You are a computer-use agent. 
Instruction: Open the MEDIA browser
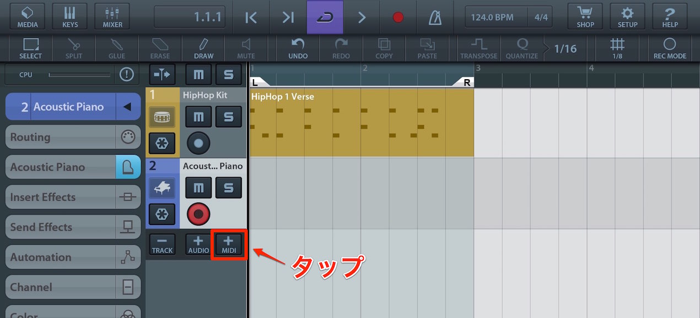[28, 17]
